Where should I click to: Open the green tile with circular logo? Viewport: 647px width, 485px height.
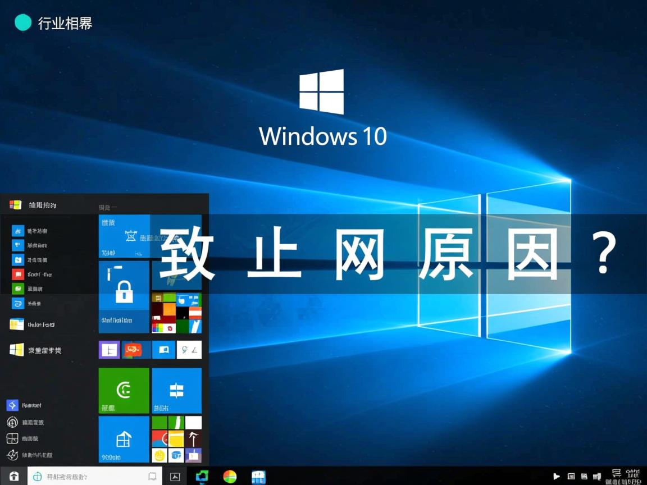[x=124, y=390]
